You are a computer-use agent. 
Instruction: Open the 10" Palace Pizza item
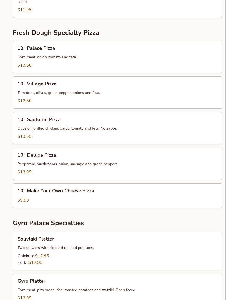pos(36,48)
